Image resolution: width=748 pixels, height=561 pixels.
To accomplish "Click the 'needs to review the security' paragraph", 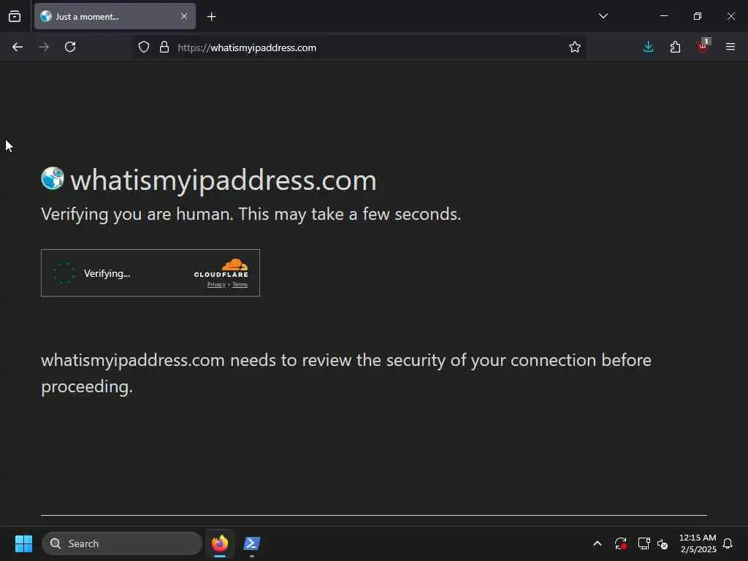I will tap(346, 373).
